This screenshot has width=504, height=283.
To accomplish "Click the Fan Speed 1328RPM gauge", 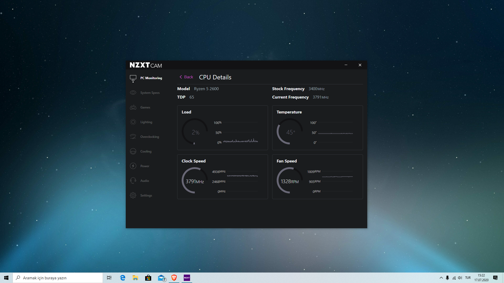I will point(290,180).
